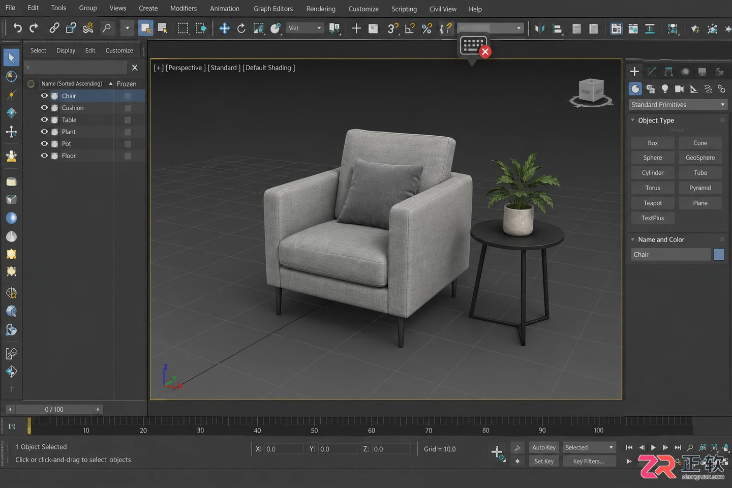Open the View reference coordinate dropdown

tap(304, 28)
